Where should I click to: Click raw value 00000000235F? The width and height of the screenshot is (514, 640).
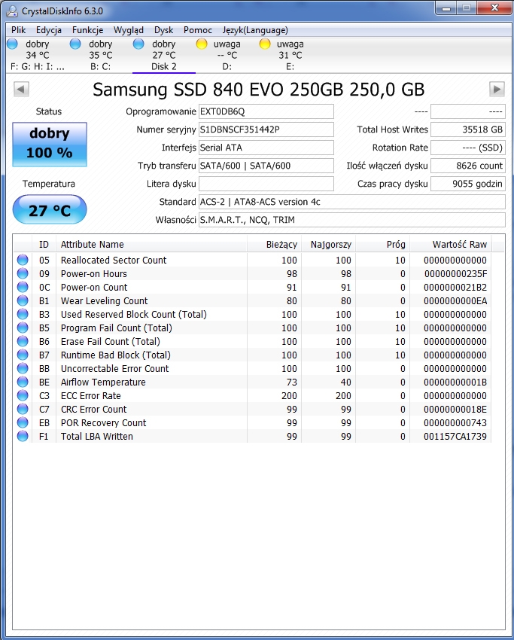pyautogui.click(x=455, y=273)
